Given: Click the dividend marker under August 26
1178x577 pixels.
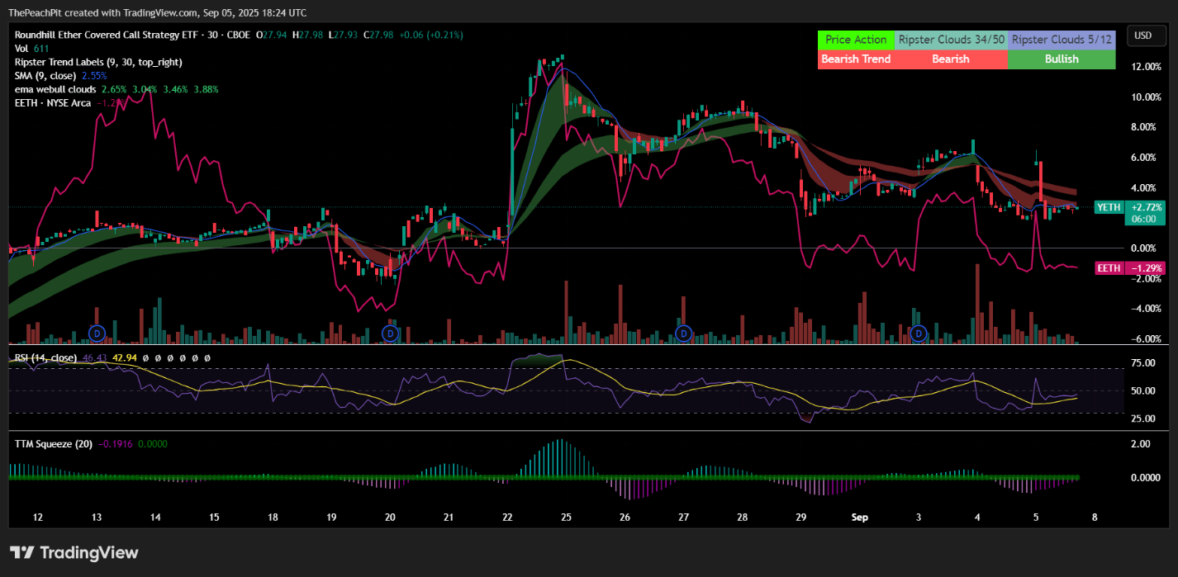Looking at the screenshot, I should click(682, 333).
